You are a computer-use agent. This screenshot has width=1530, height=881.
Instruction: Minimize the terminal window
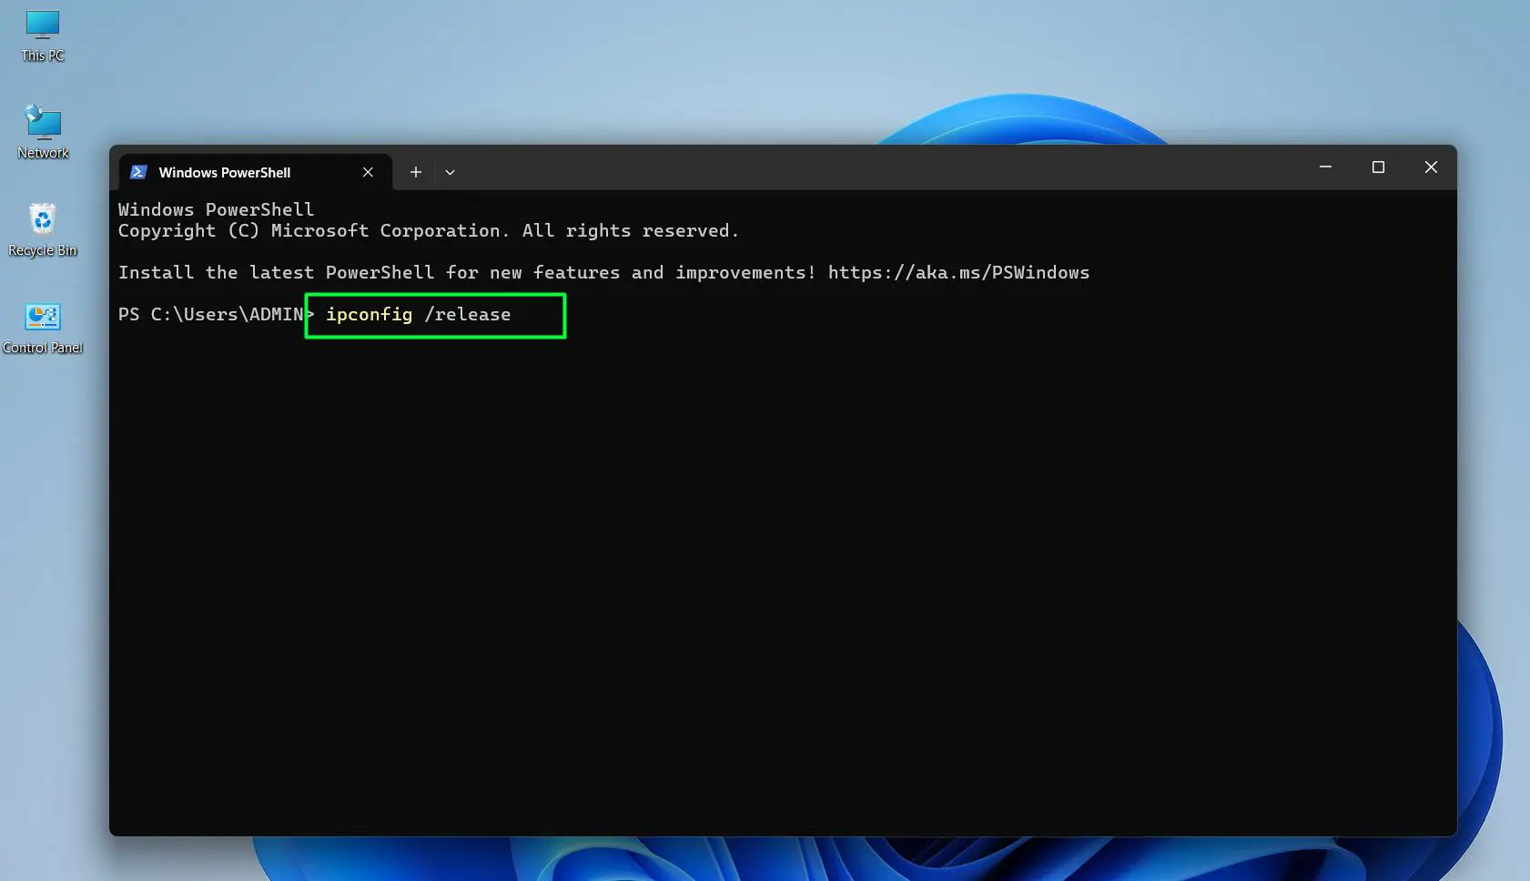[1325, 167]
